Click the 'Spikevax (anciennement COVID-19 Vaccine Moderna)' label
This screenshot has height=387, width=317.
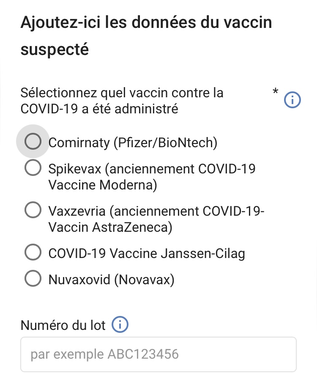point(151,177)
